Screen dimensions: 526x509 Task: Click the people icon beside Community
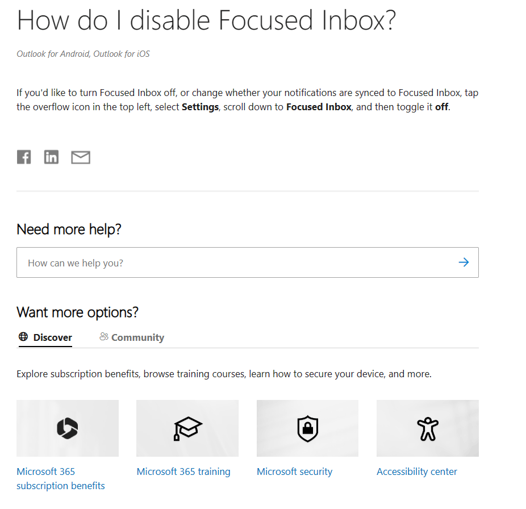pos(104,336)
